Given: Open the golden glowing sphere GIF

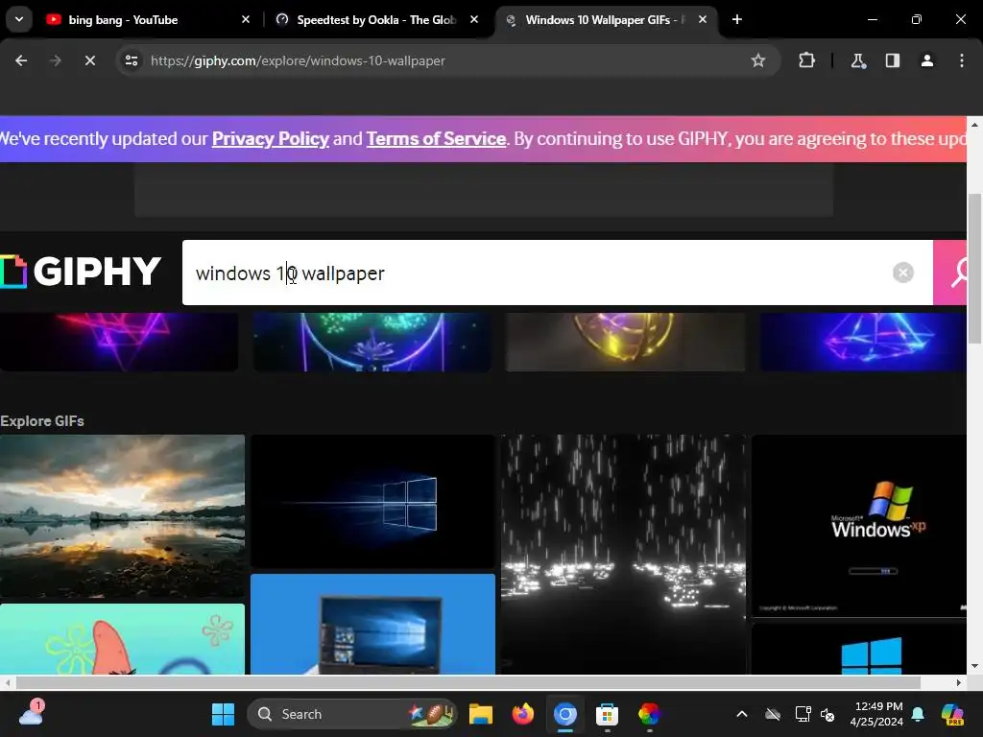Looking at the screenshot, I should 626,342.
